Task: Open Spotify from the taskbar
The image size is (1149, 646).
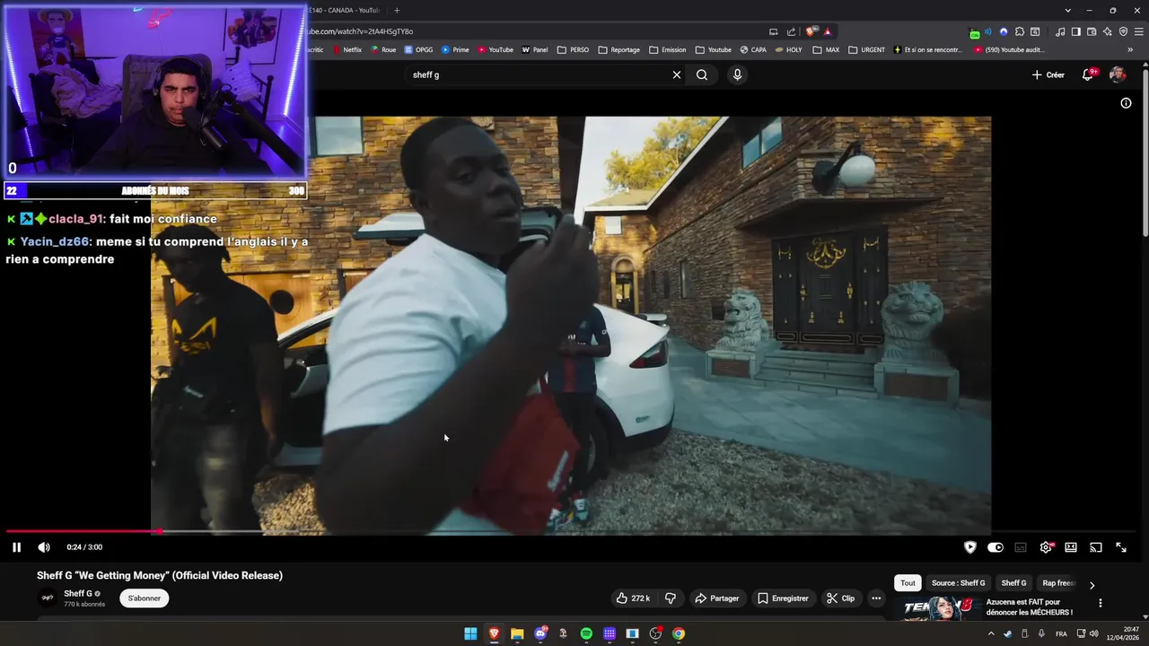Action: click(x=586, y=633)
